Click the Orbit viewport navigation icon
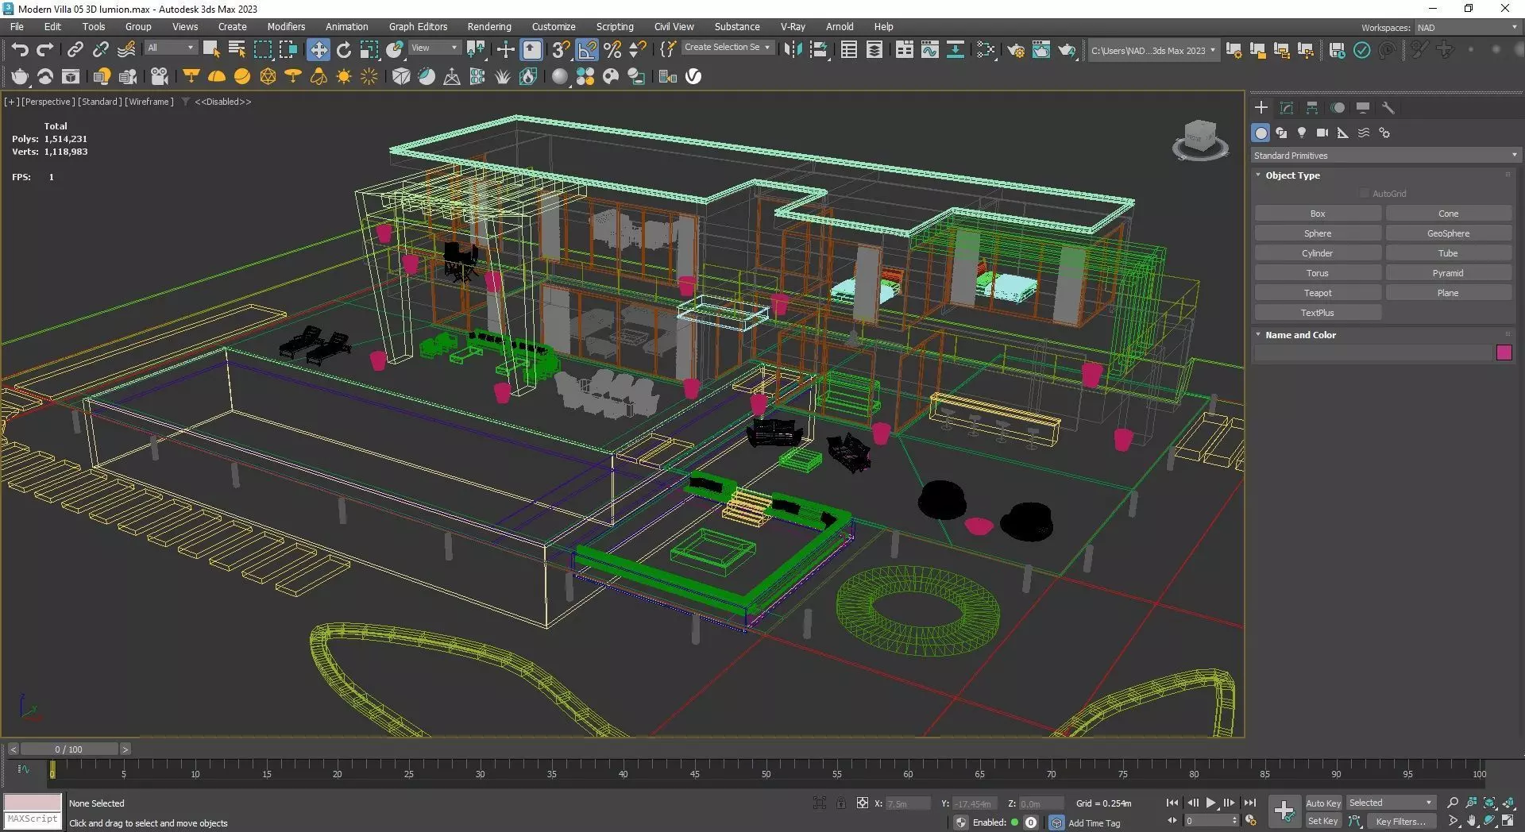This screenshot has width=1525, height=832. click(x=1490, y=822)
